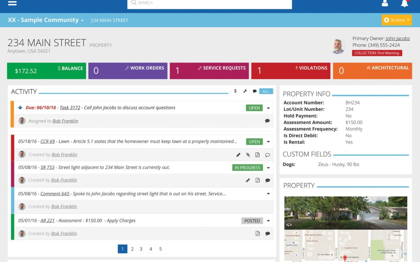Click the comment bubble on AR 221 row
Image resolution: width=420 pixels, height=262 pixels.
point(268,234)
